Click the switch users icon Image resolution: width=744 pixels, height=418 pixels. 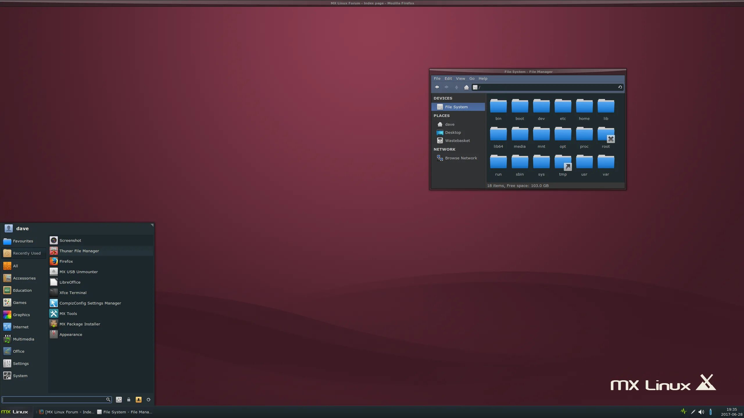(139, 400)
